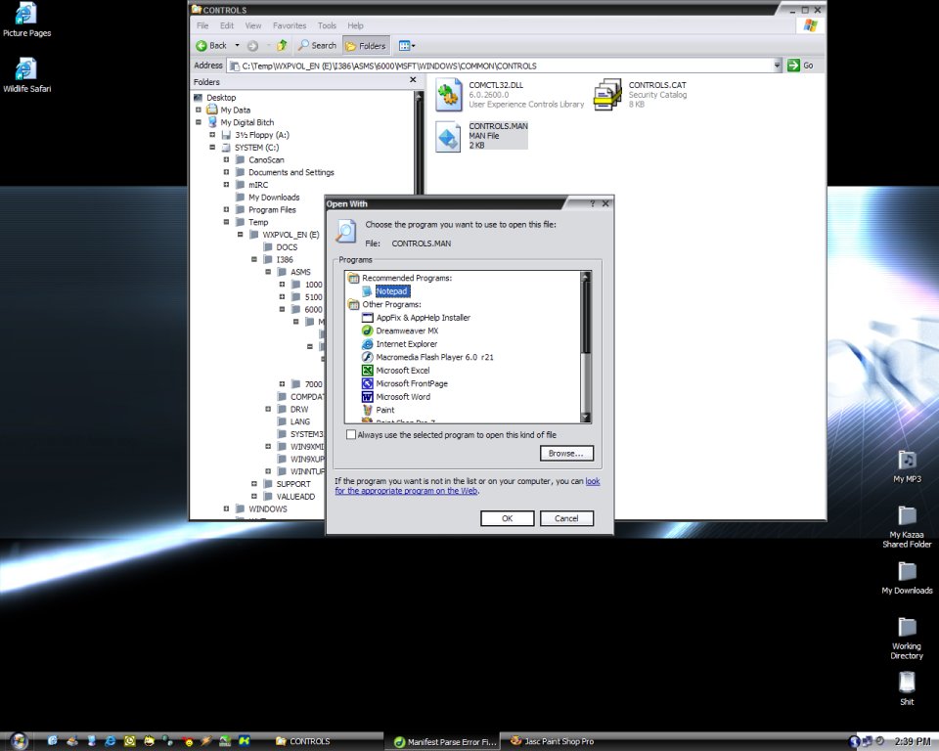This screenshot has width=939, height=751.
Task: Select the CONTROLS.CAT security catalog icon
Action: tap(607, 95)
